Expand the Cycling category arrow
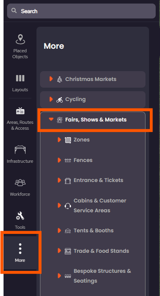The height and width of the screenshot is (296, 160). 51,99
